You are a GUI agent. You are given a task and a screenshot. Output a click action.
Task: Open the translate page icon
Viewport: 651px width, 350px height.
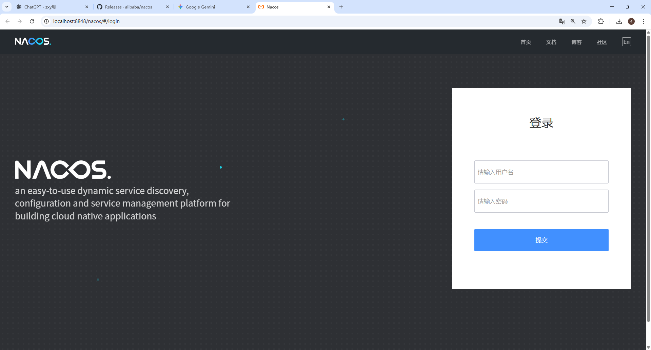tap(562, 21)
